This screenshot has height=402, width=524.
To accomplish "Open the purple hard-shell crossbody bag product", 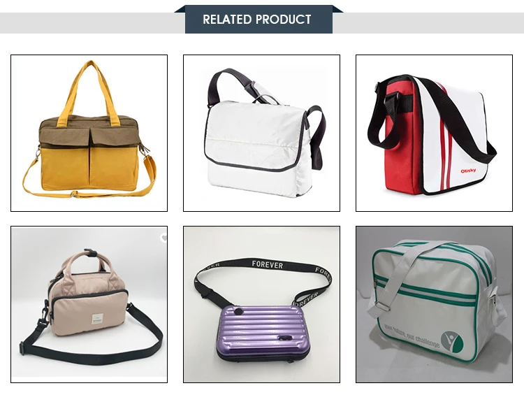I will tap(261, 304).
